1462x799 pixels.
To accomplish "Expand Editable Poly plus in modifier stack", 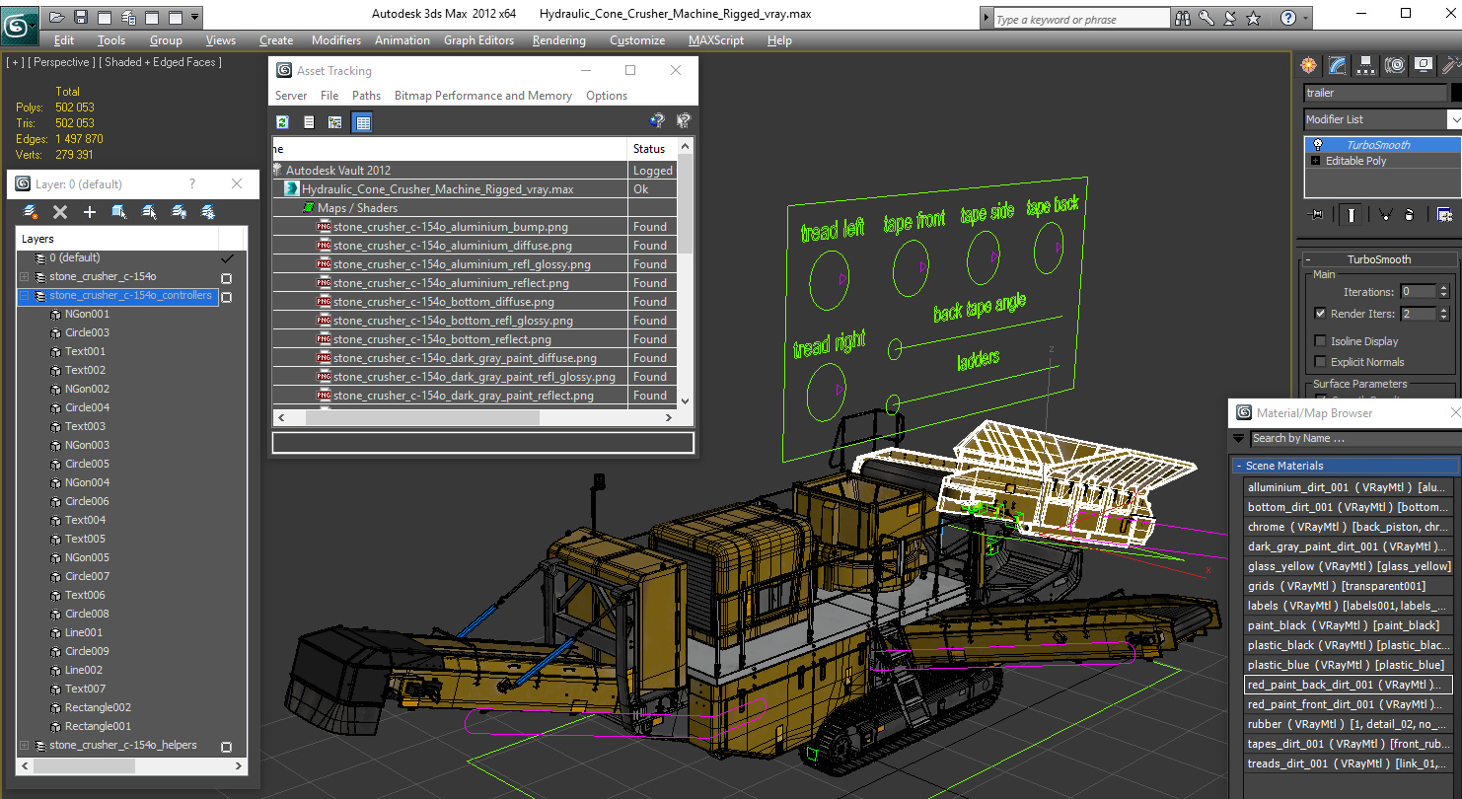I will [x=1315, y=161].
